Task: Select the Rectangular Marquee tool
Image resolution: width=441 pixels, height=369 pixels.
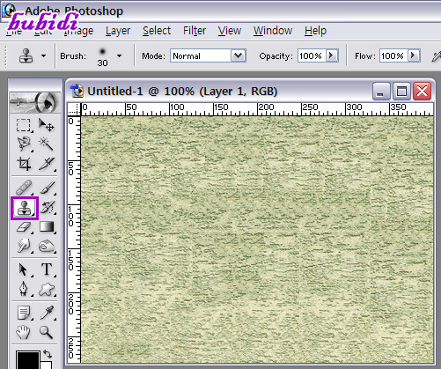Action: (x=23, y=125)
